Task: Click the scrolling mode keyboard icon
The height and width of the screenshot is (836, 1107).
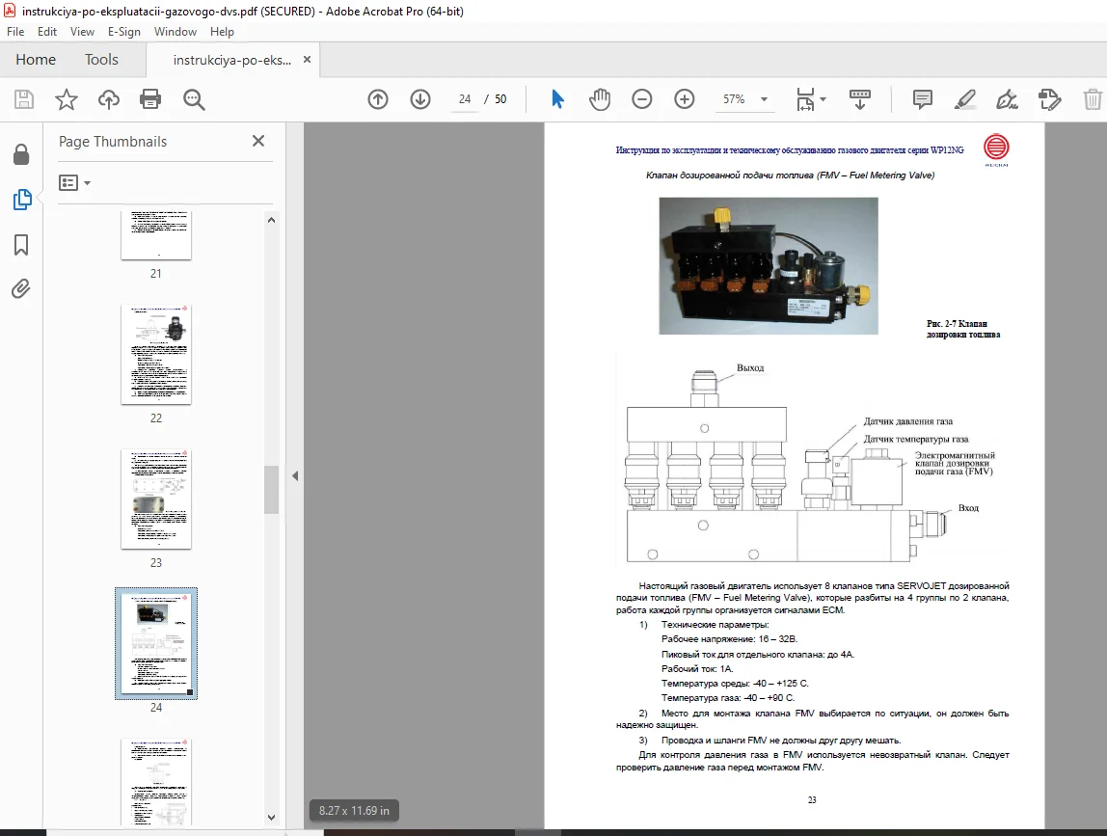Action: click(860, 99)
